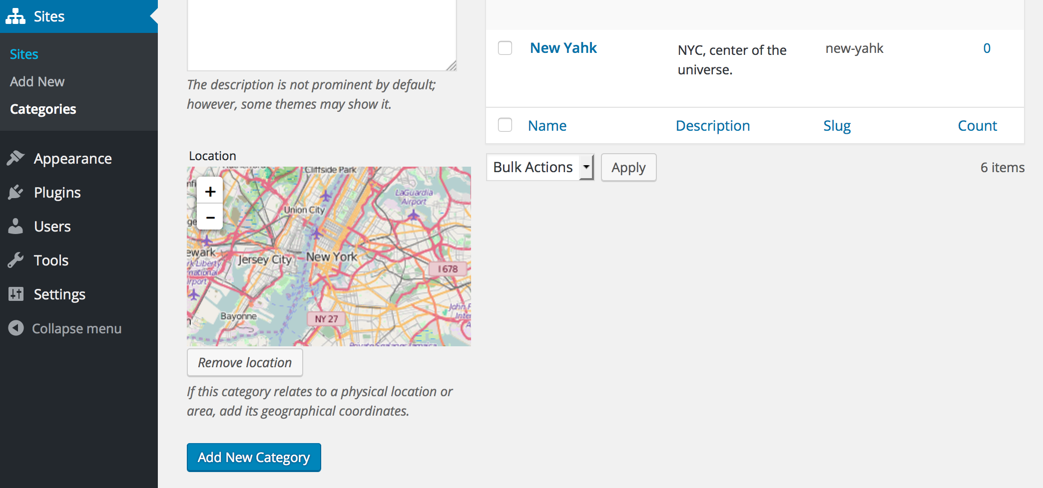Open Plugins via the plug icon
This screenshot has height=488, width=1043.
[x=16, y=192]
